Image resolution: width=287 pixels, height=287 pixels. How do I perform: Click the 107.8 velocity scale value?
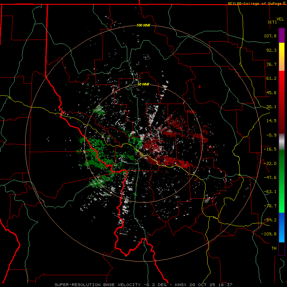(x=270, y=36)
